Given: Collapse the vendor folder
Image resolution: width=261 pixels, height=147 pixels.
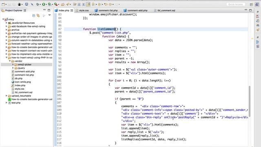Looking at the screenshot, I should 10,61.
